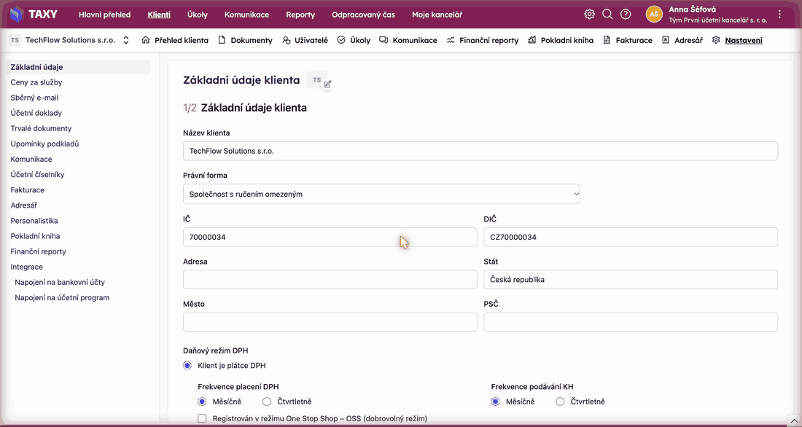Click the Adresa input field

pyautogui.click(x=330, y=280)
